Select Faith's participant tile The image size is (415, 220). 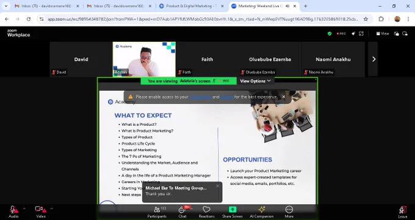tap(208, 60)
